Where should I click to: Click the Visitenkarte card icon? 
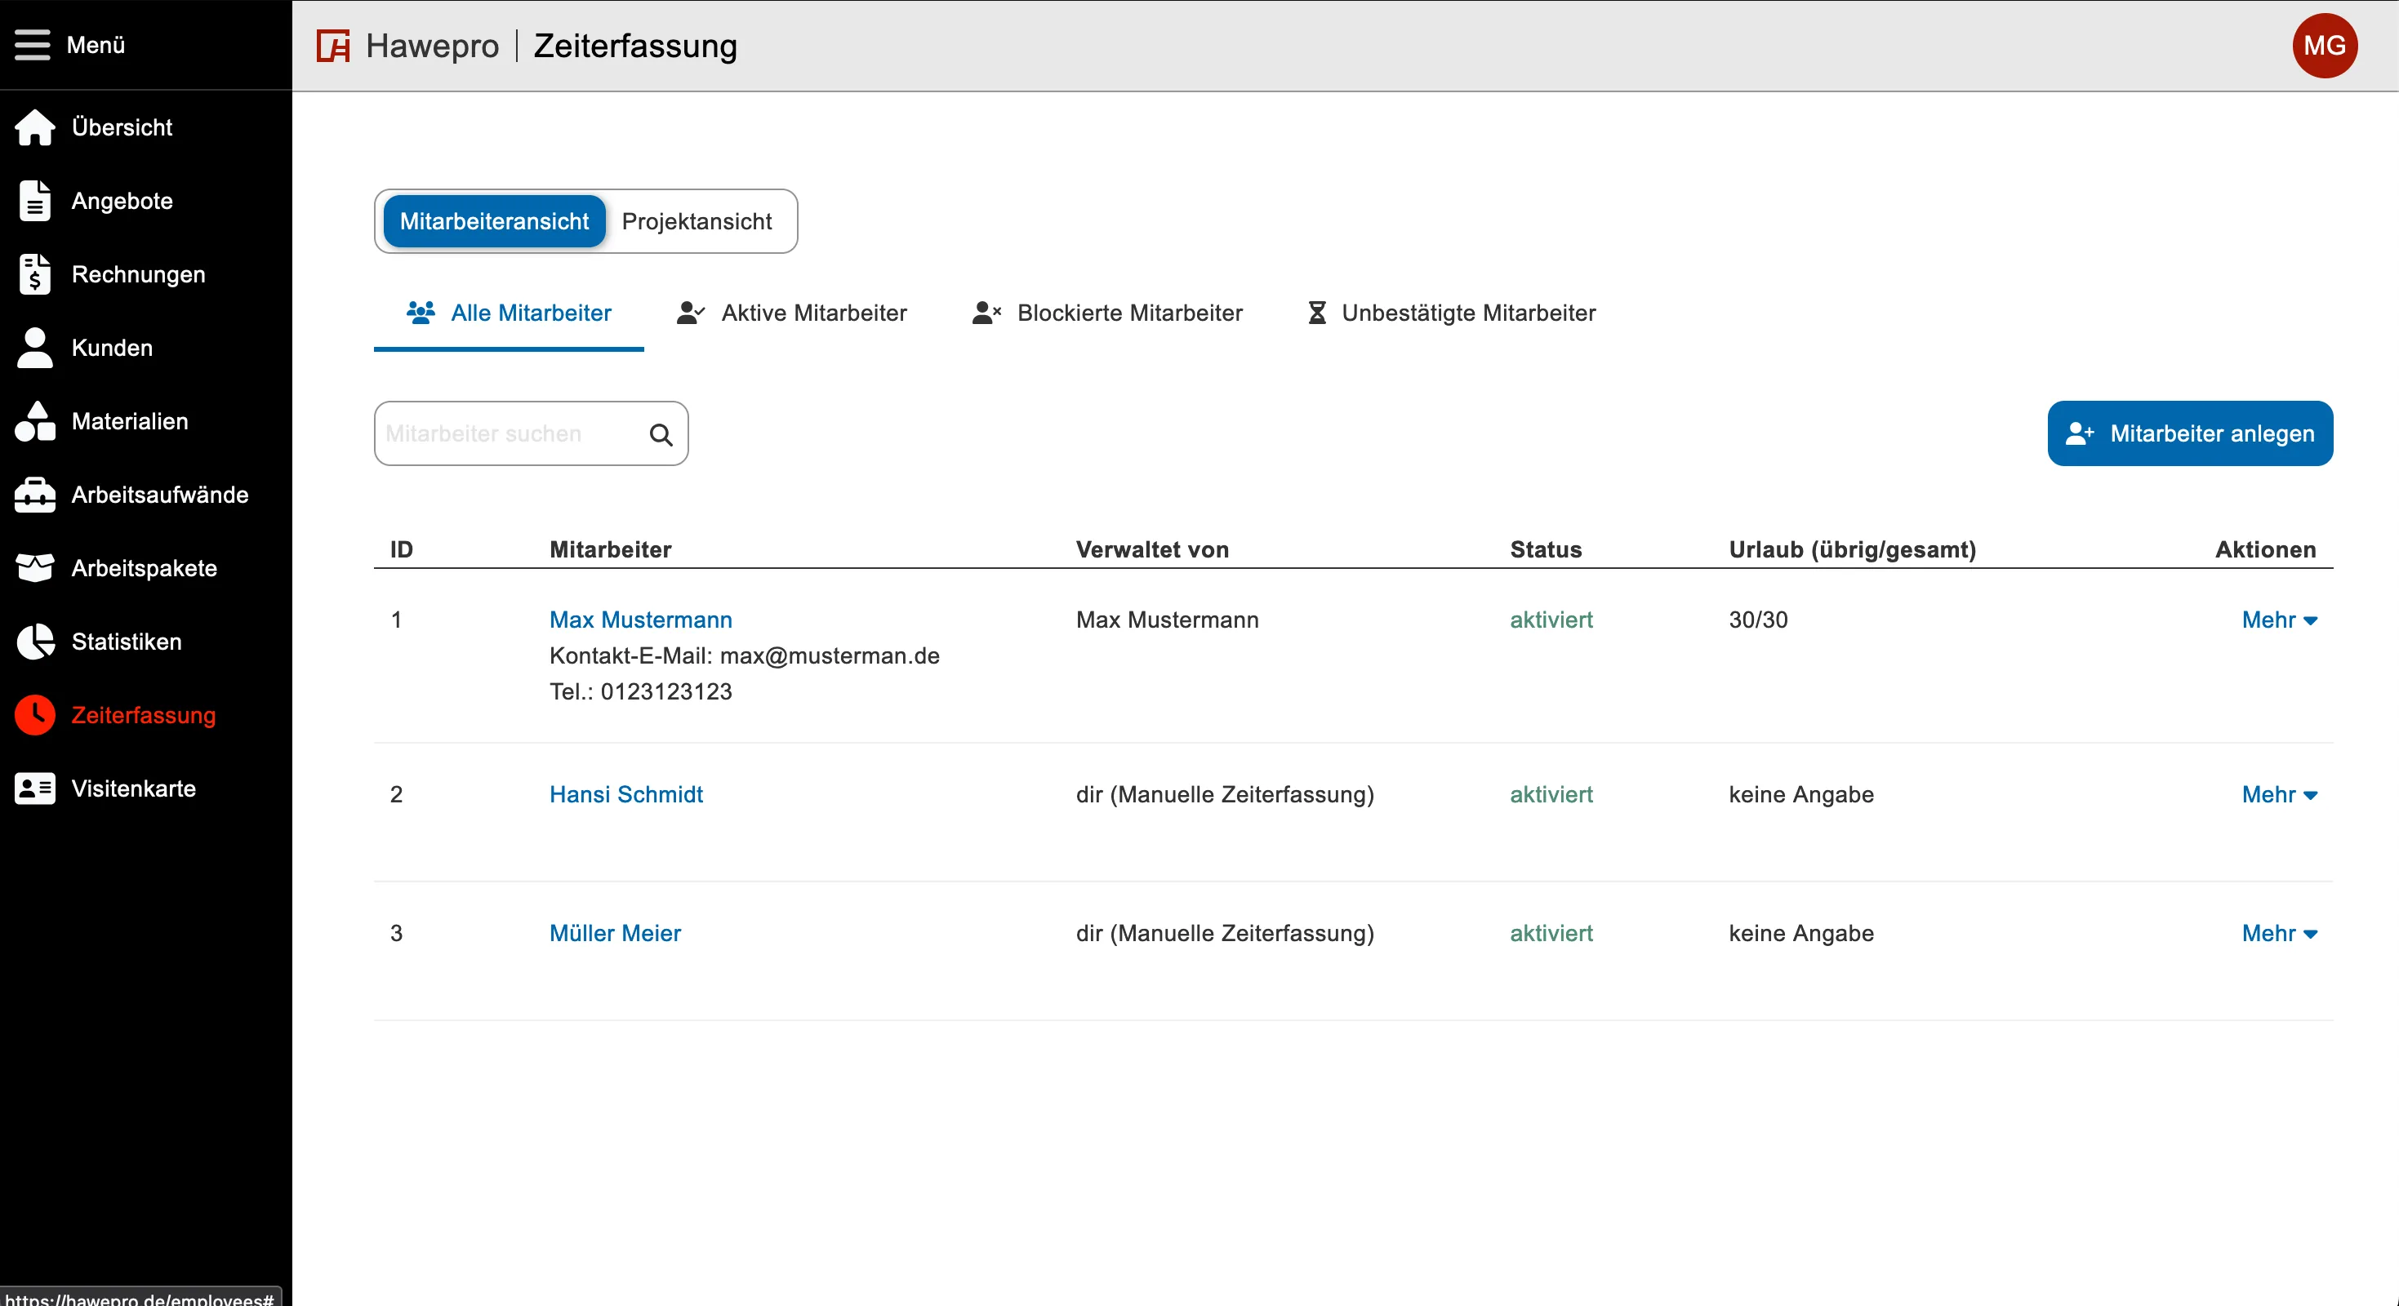click(x=35, y=789)
